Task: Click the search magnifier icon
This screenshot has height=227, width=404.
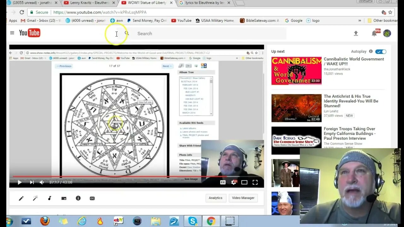Action: [x=127, y=33]
